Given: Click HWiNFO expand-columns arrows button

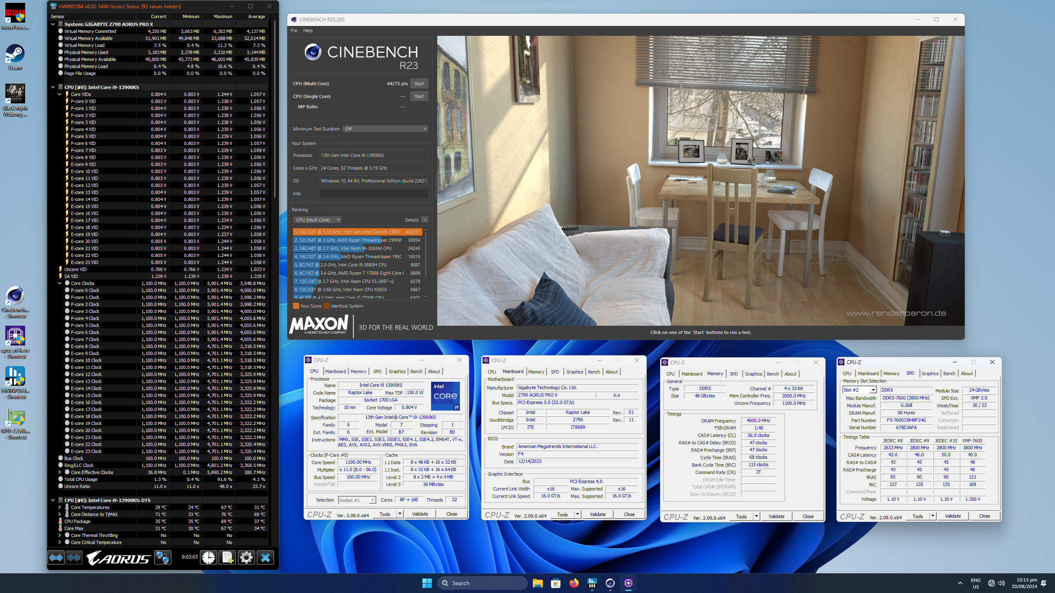Looking at the screenshot, I should 56,558.
